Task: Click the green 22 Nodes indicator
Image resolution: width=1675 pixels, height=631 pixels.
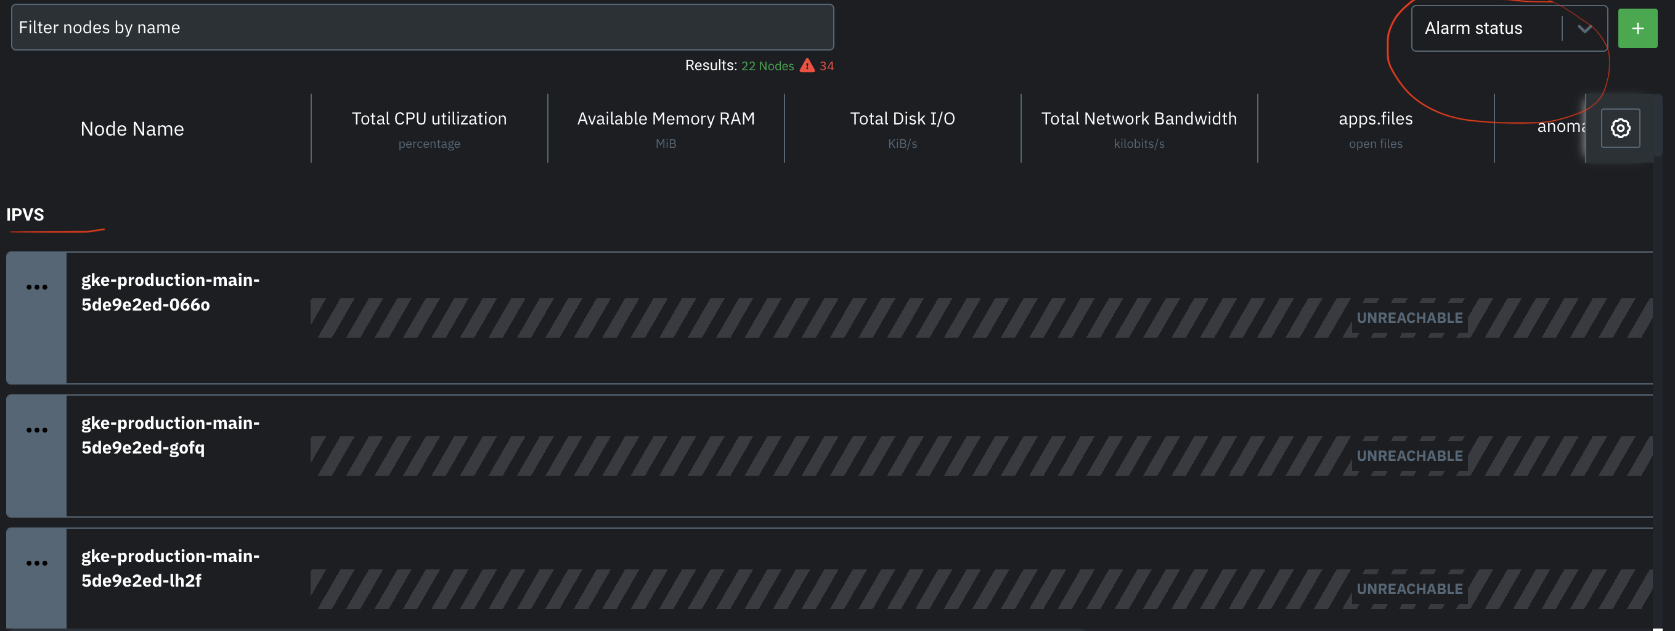Action: 768,66
